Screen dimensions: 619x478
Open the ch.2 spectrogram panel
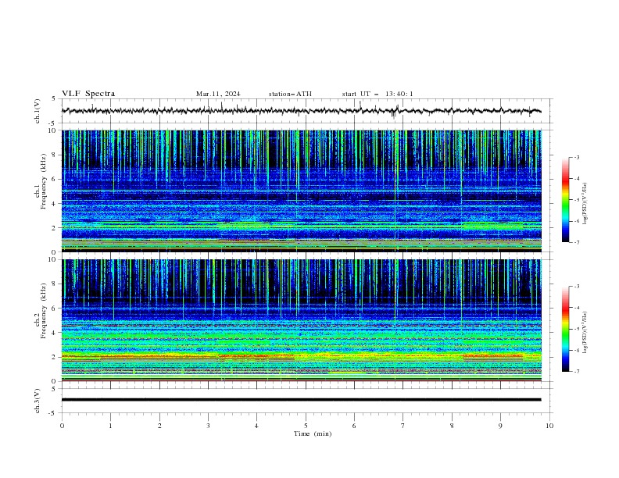pos(302,320)
